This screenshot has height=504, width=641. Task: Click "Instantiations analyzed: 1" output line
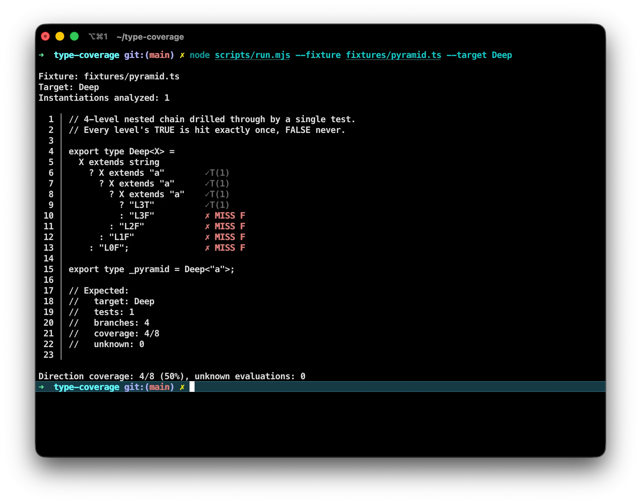click(104, 98)
